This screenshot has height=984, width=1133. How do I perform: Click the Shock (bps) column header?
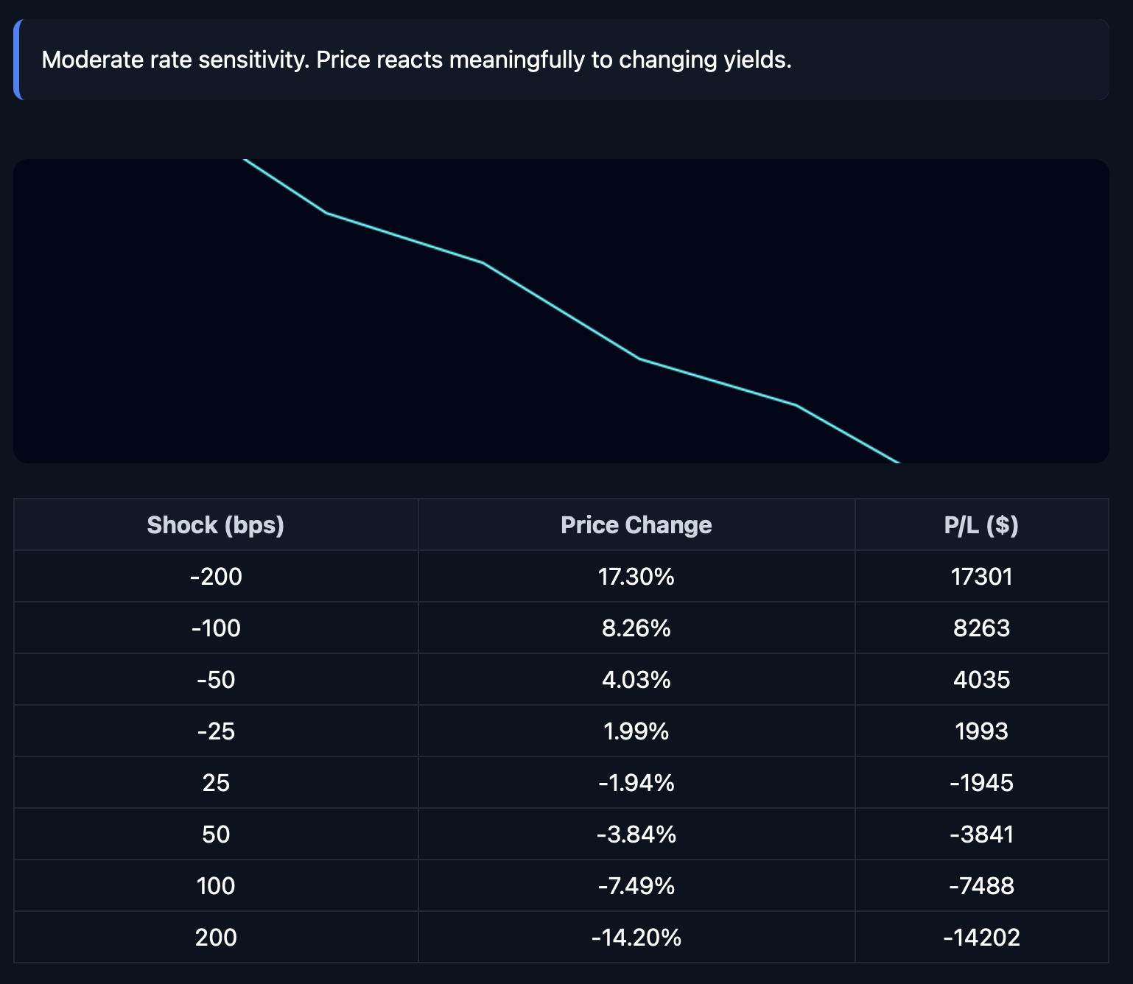[x=215, y=525]
